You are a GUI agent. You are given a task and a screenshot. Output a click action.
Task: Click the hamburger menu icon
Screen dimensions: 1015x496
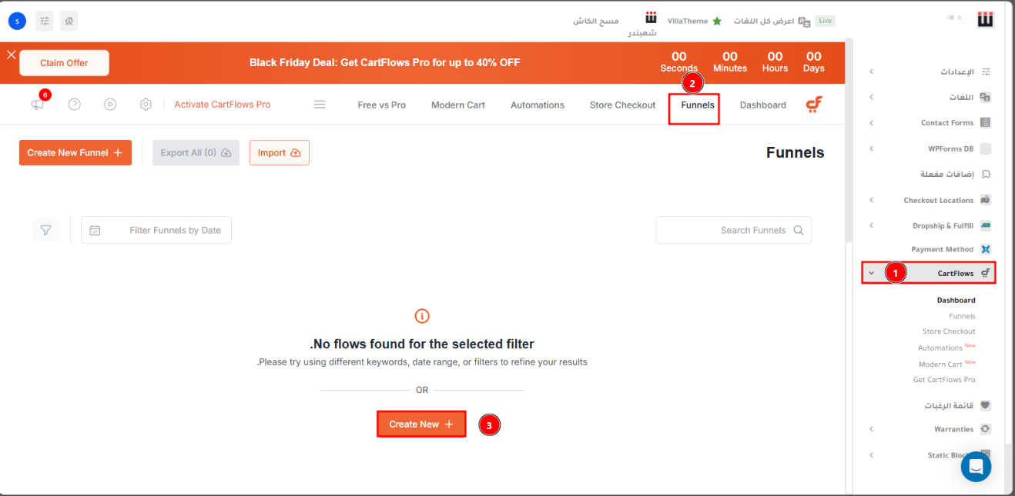pyautogui.click(x=320, y=105)
